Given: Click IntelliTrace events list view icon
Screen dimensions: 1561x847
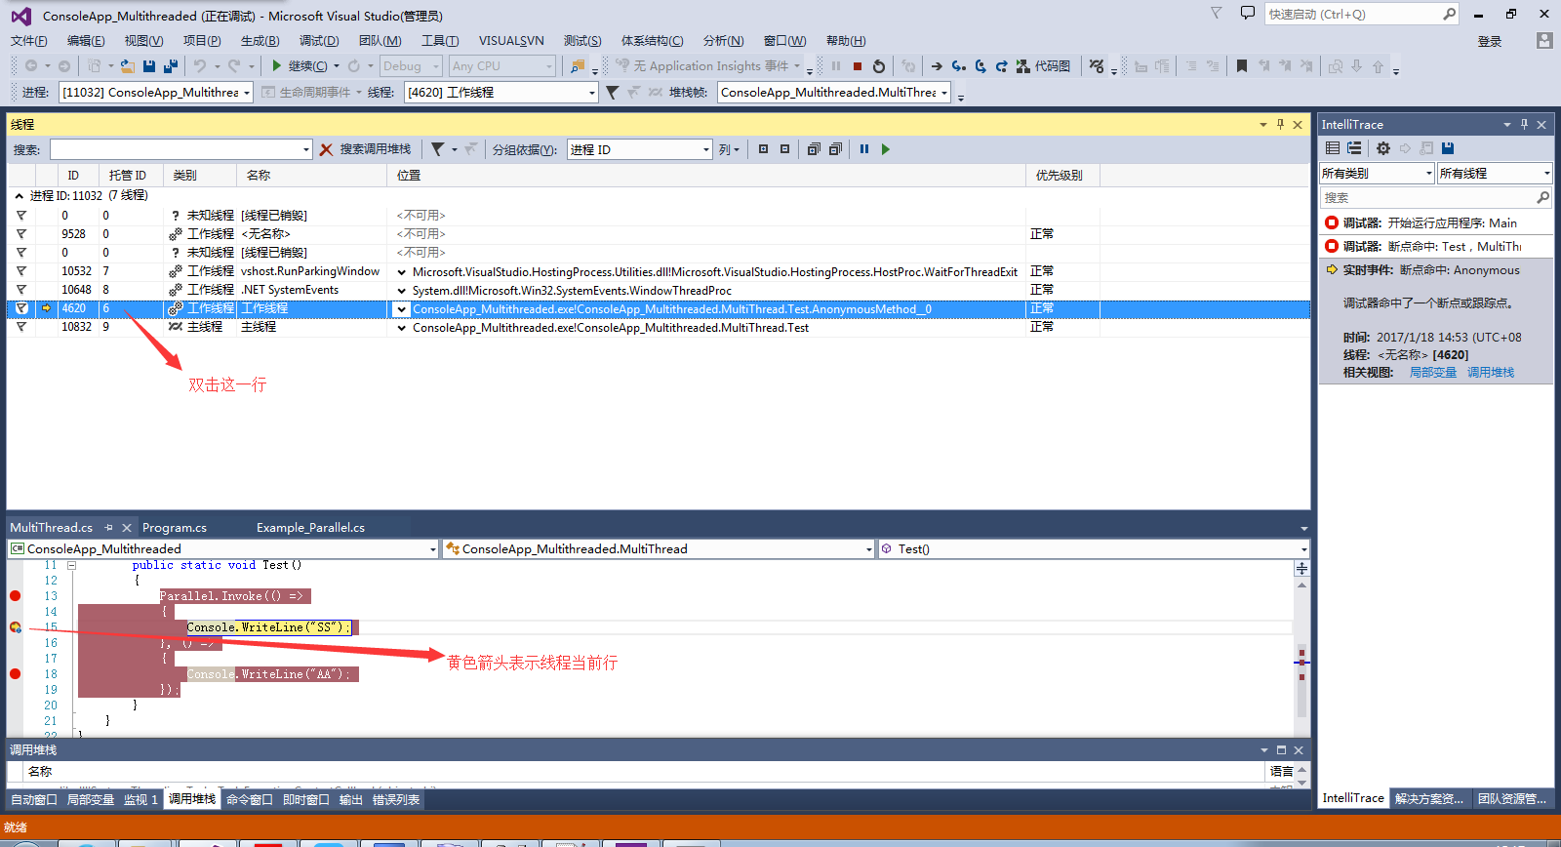Looking at the screenshot, I should click(1333, 148).
